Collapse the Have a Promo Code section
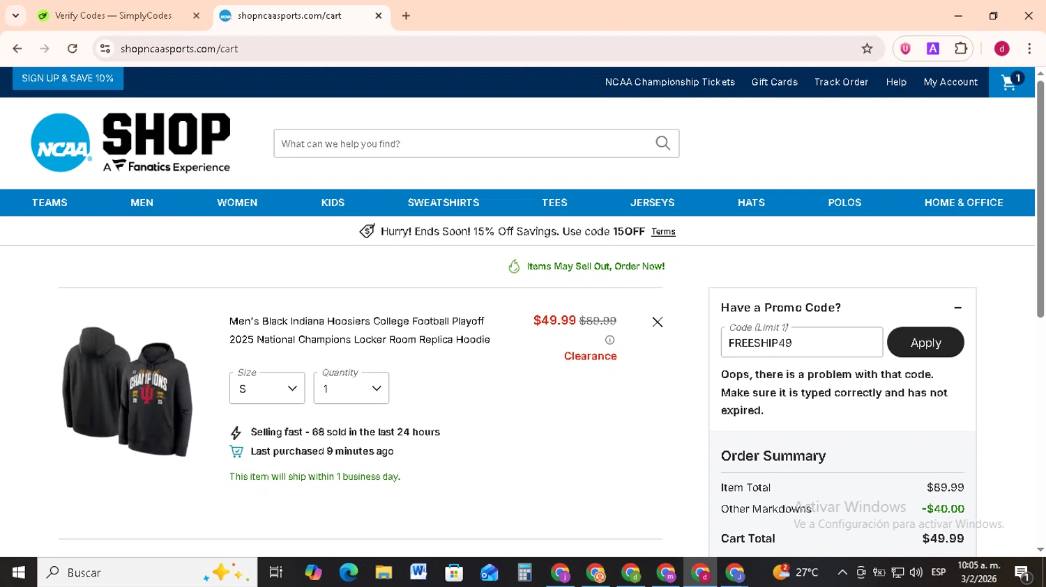 click(957, 308)
